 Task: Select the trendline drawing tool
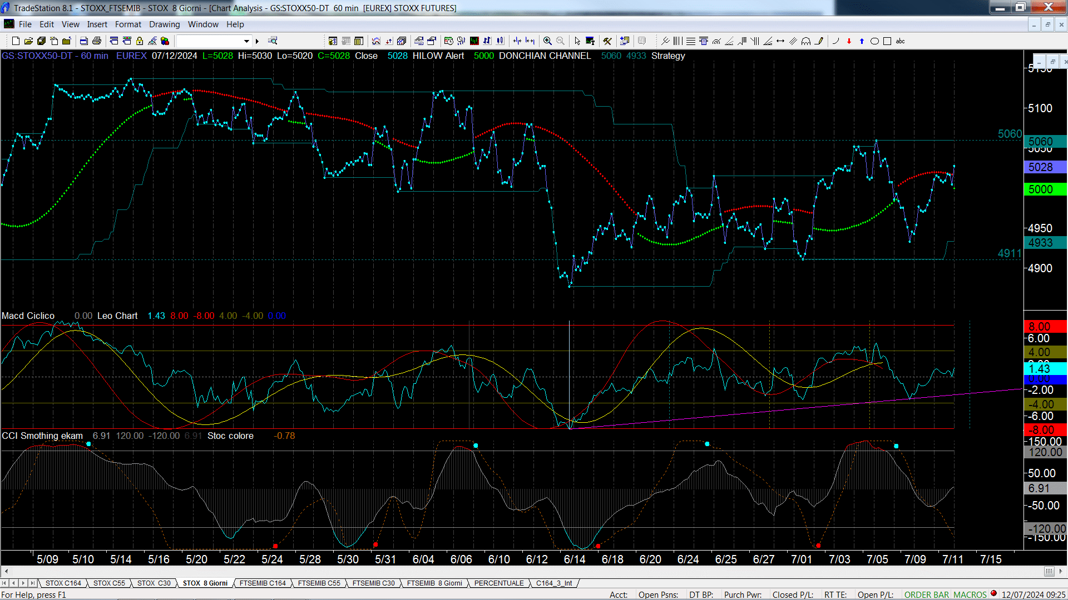(x=665, y=41)
